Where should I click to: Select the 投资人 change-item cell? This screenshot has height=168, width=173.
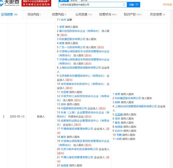click(x=41, y=116)
